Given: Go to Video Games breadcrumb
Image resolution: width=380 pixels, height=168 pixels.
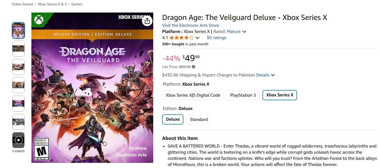Looking at the screenshot, I should click(x=22, y=4).
